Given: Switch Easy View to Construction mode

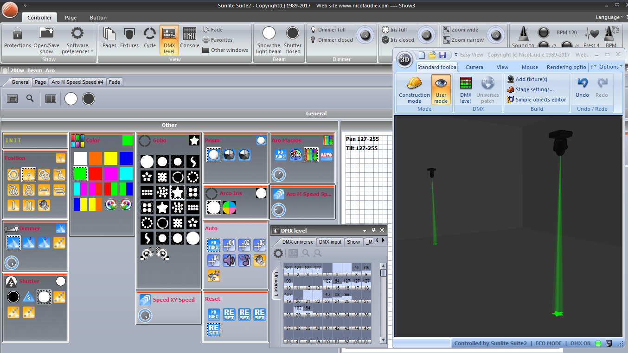Looking at the screenshot, I should [414, 90].
